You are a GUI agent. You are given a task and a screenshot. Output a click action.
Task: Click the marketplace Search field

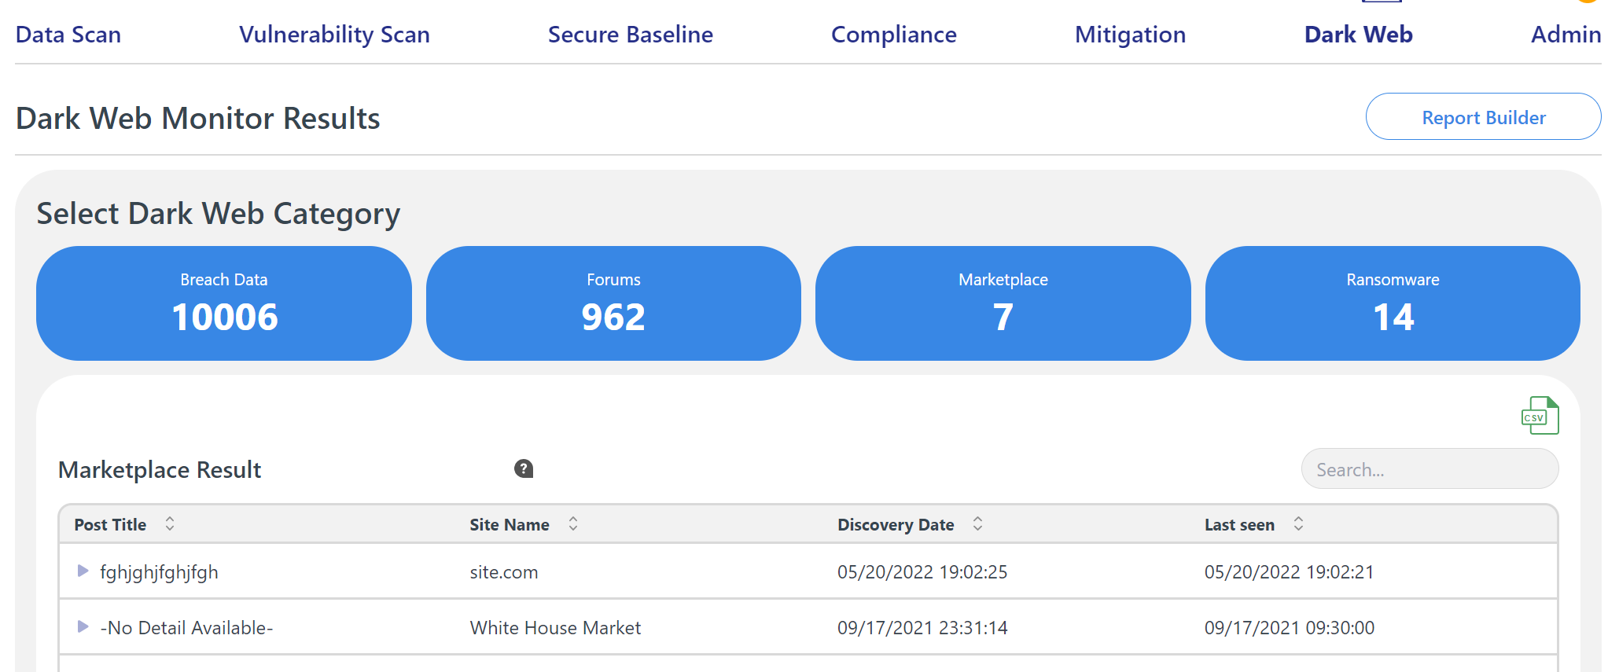[1429, 469]
